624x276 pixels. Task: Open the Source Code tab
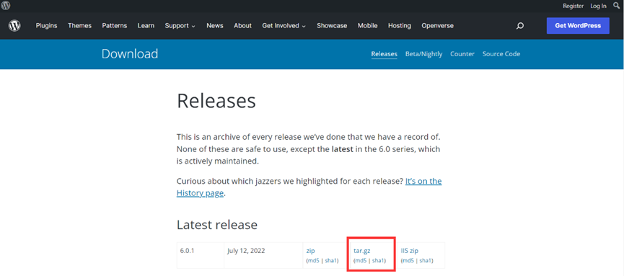501,54
